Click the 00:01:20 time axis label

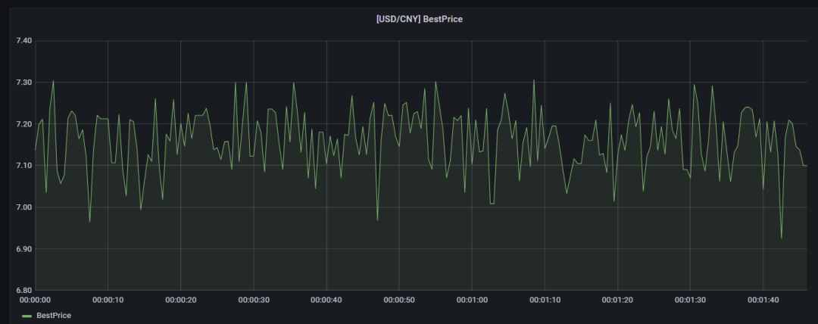[618, 300]
